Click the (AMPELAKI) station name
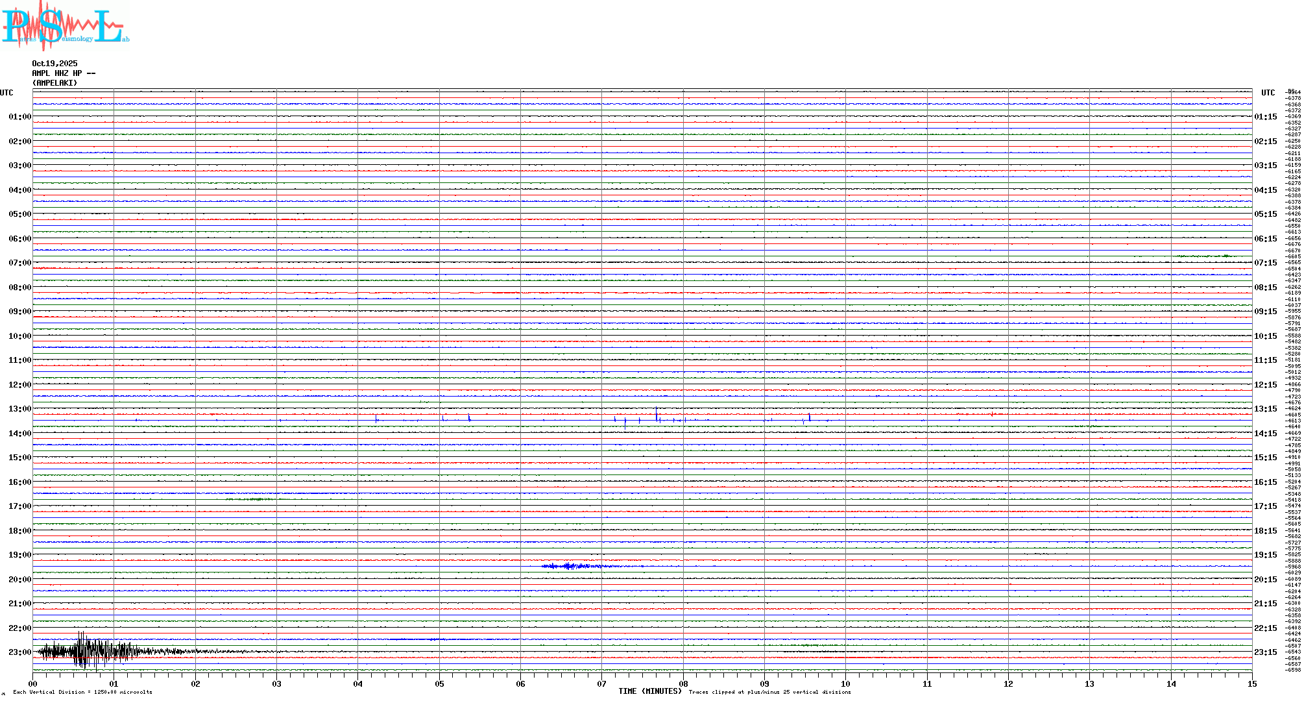Image resolution: width=1304 pixels, height=701 pixels. pyautogui.click(x=54, y=83)
